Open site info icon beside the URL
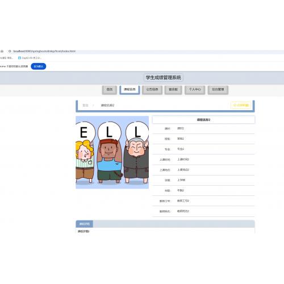The width and height of the screenshot is (284, 284). [x=10, y=51]
